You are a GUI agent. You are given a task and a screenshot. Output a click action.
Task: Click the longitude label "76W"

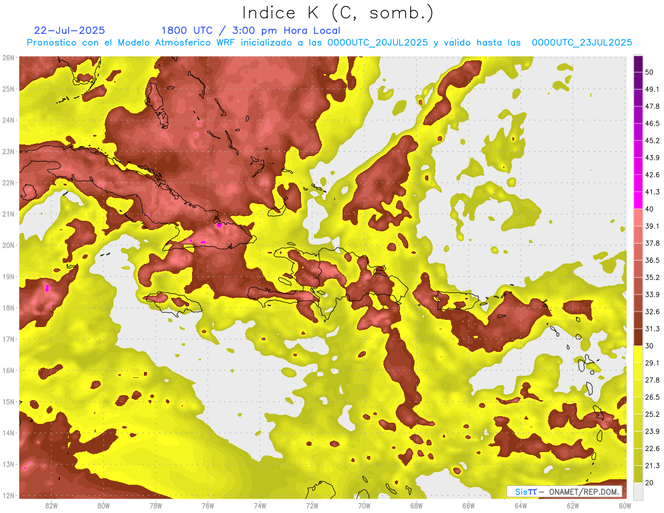coord(207,506)
